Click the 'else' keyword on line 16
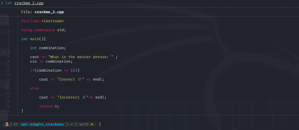 [x=35, y=88]
